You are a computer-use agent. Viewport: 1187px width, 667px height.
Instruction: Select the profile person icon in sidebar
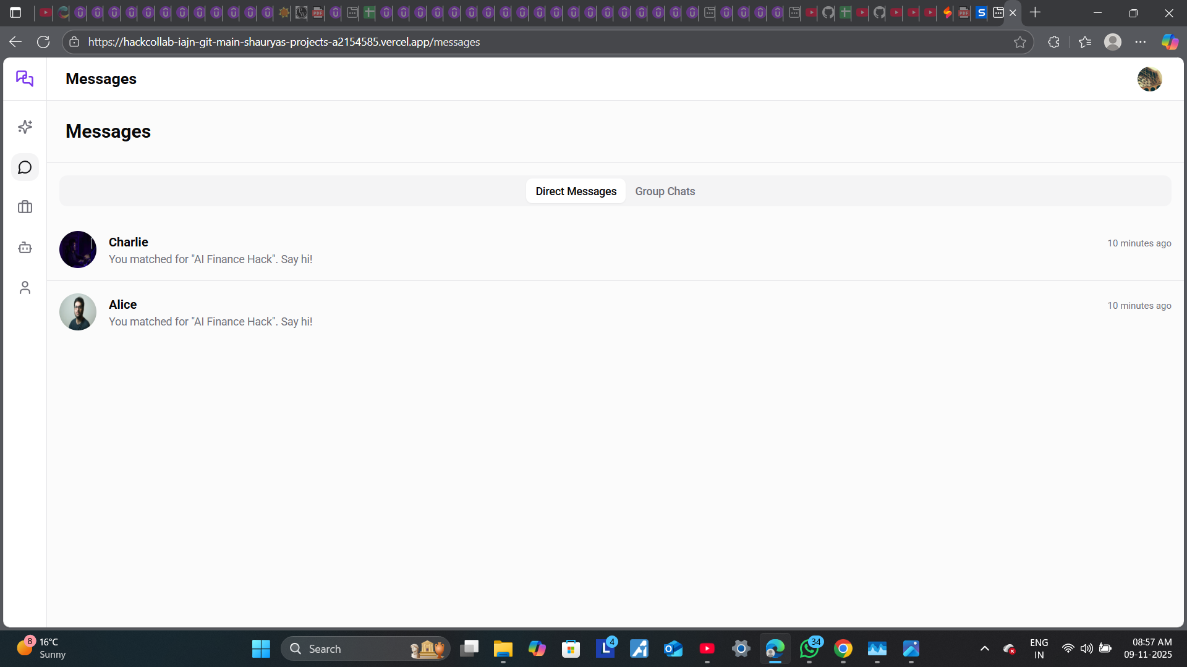pyautogui.click(x=25, y=287)
